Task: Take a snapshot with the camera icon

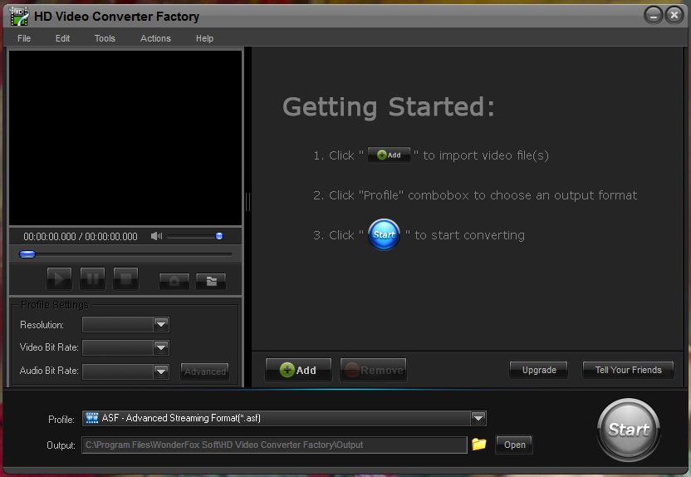Action: coord(174,281)
